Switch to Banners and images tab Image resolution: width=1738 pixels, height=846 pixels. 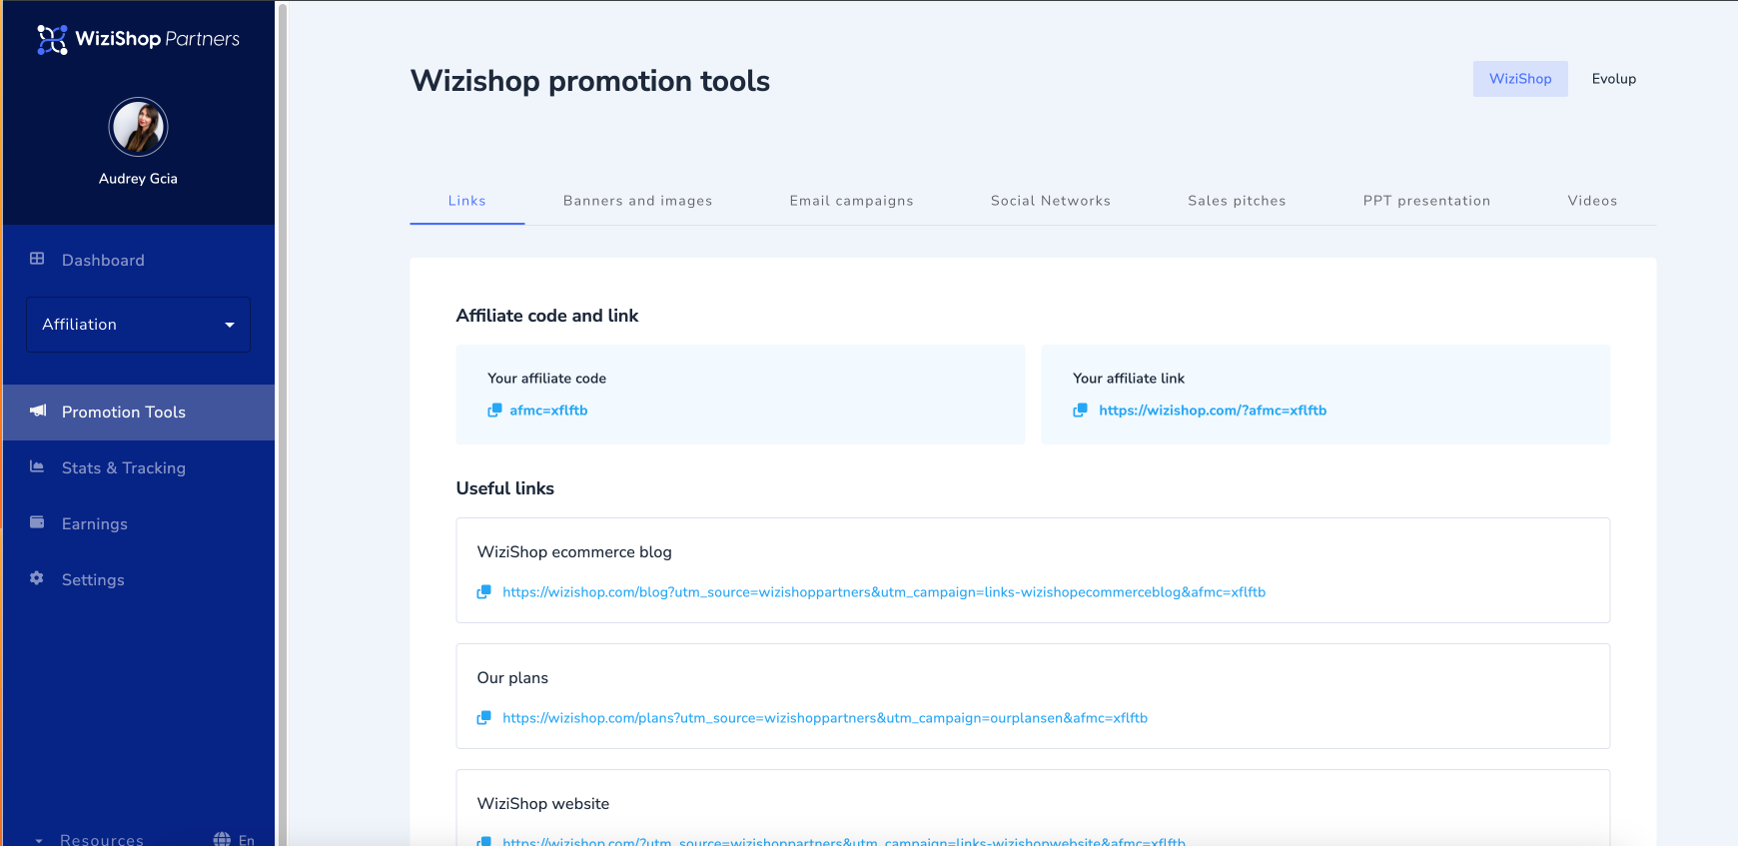point(637,201)
